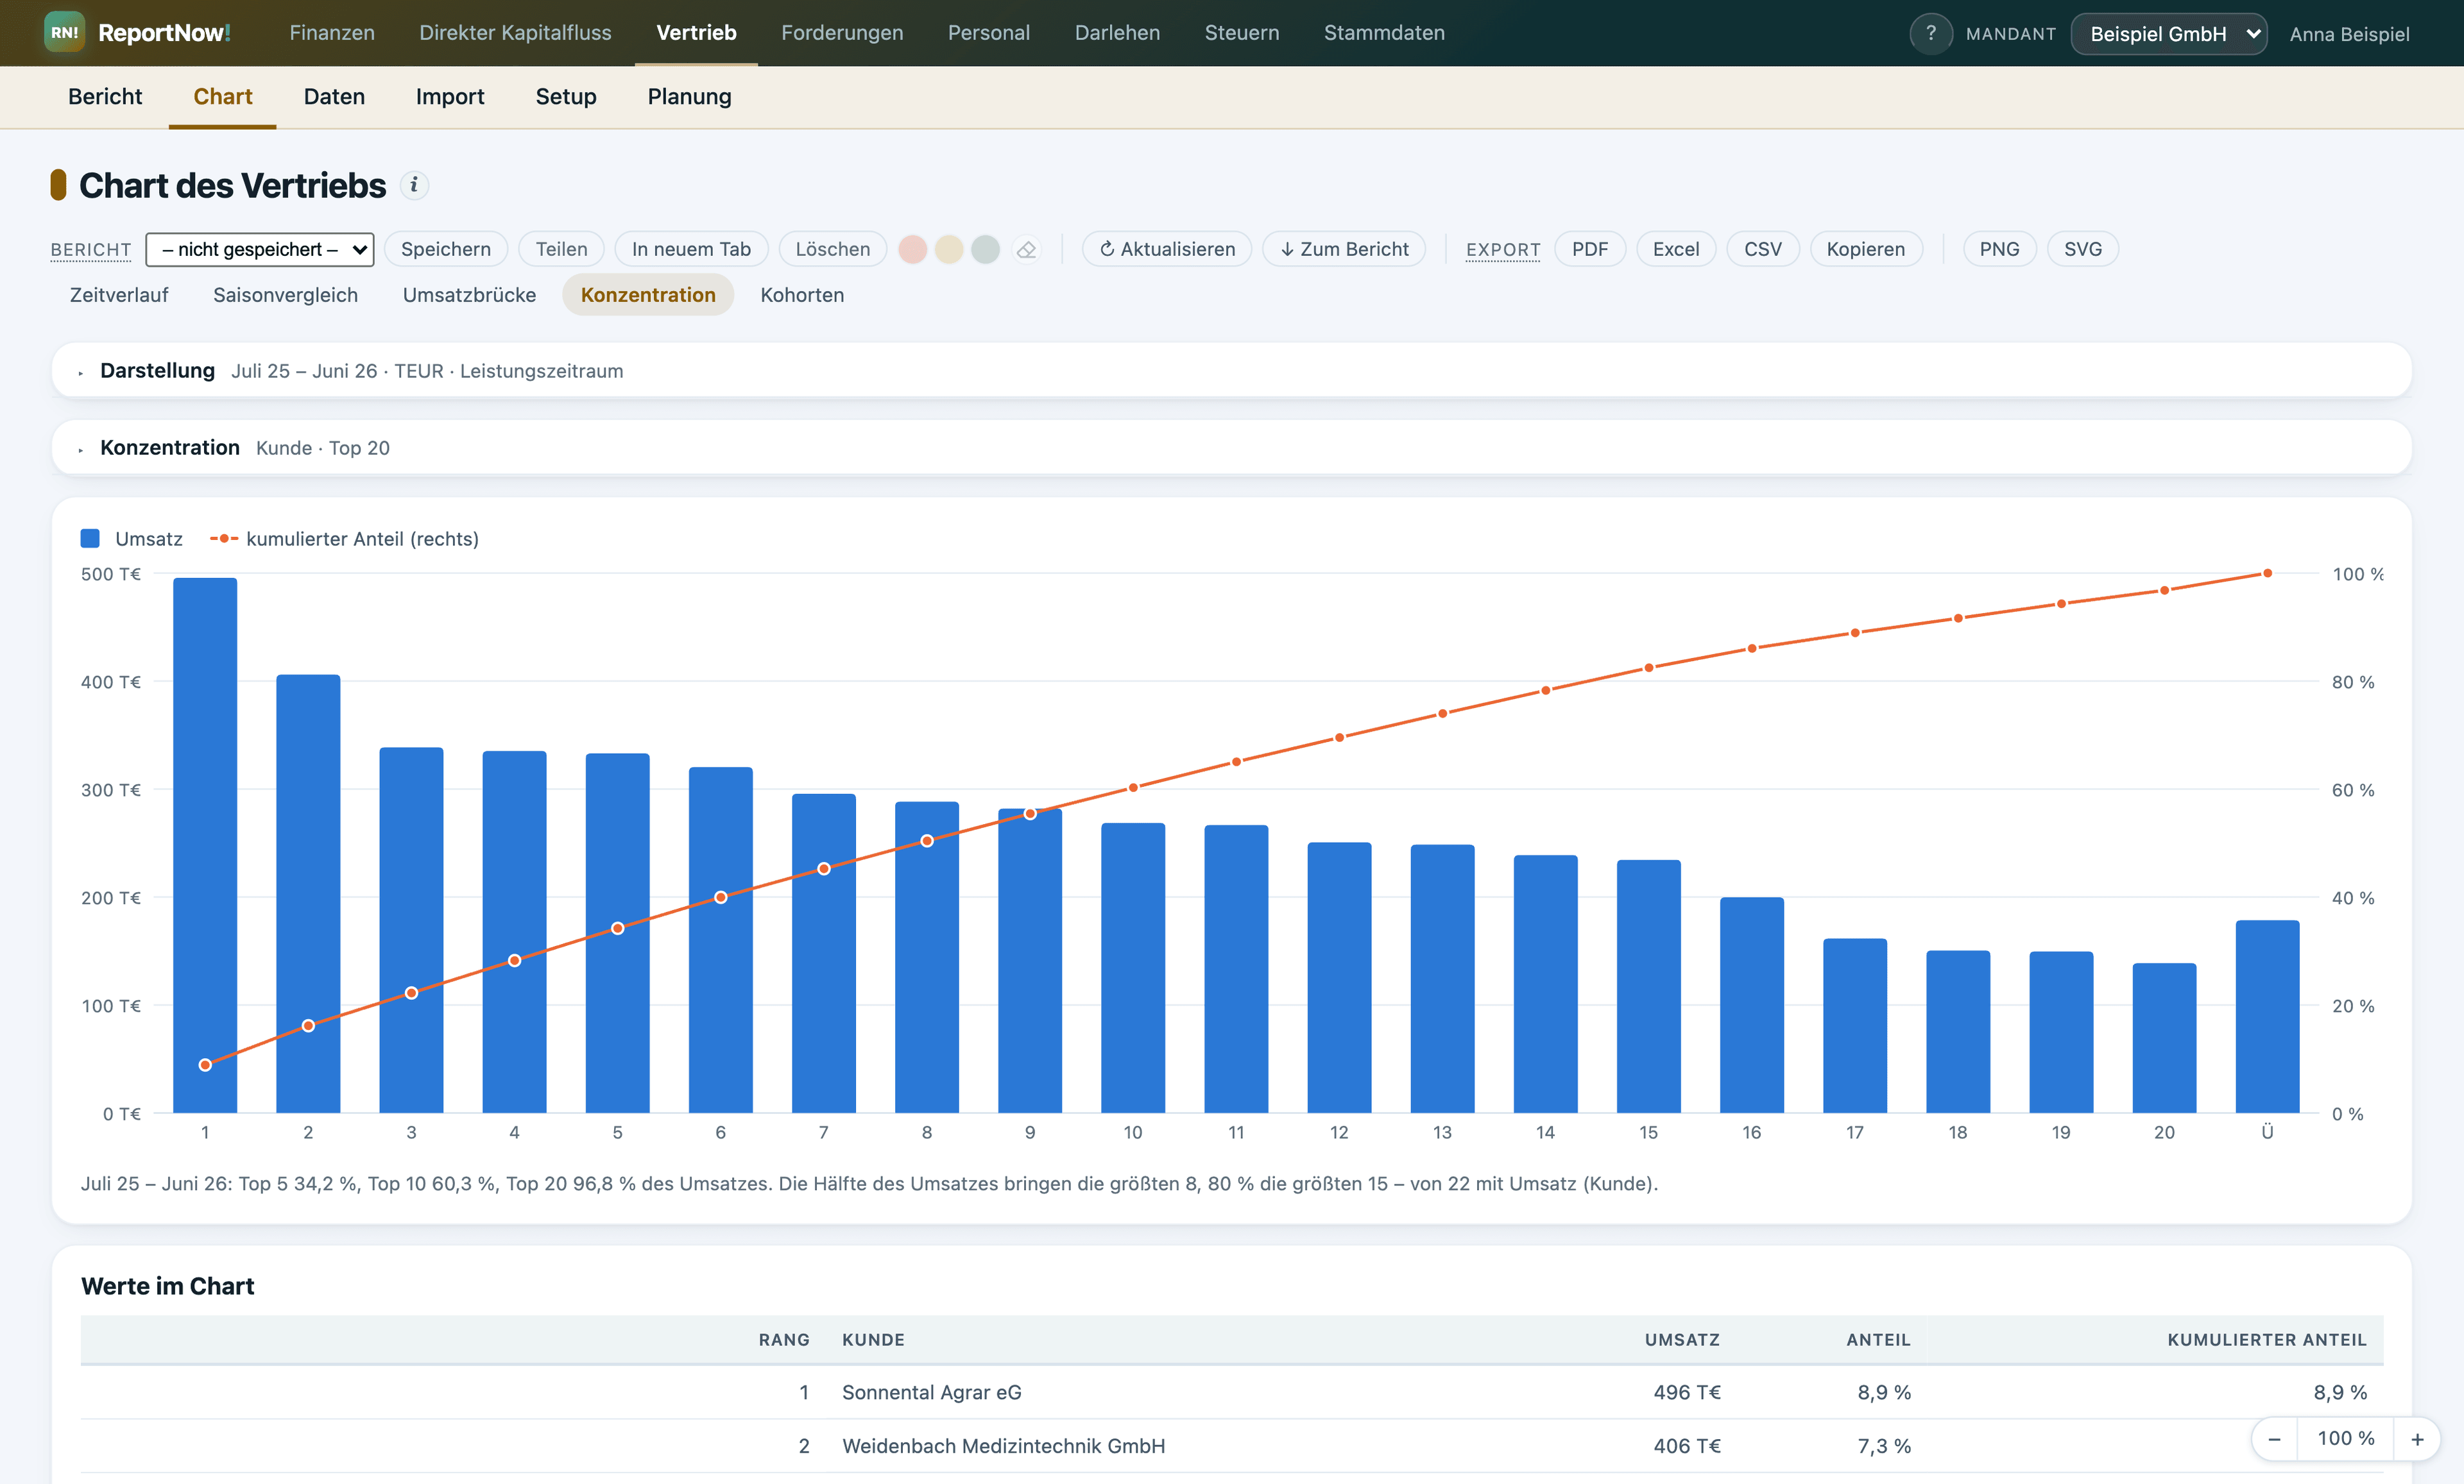Select the Kohorten chart type

pos(802,295)
